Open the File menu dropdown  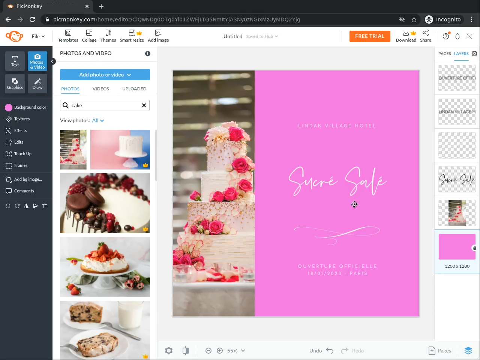38,36
